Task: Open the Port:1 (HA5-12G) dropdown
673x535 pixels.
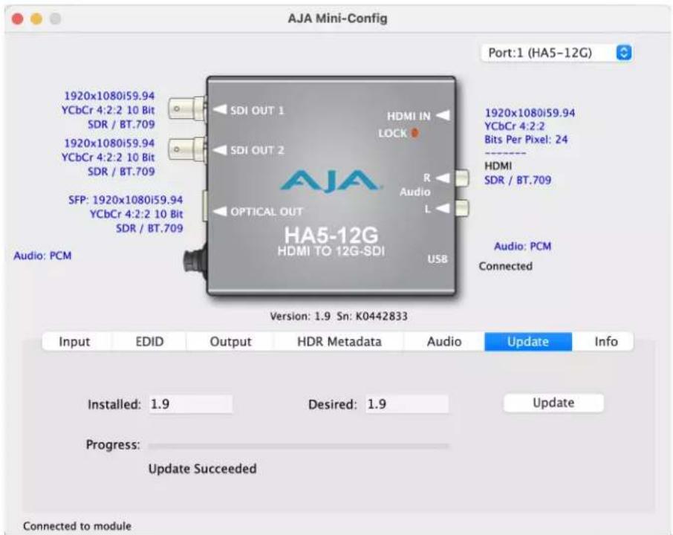Action: pos(556,53)
